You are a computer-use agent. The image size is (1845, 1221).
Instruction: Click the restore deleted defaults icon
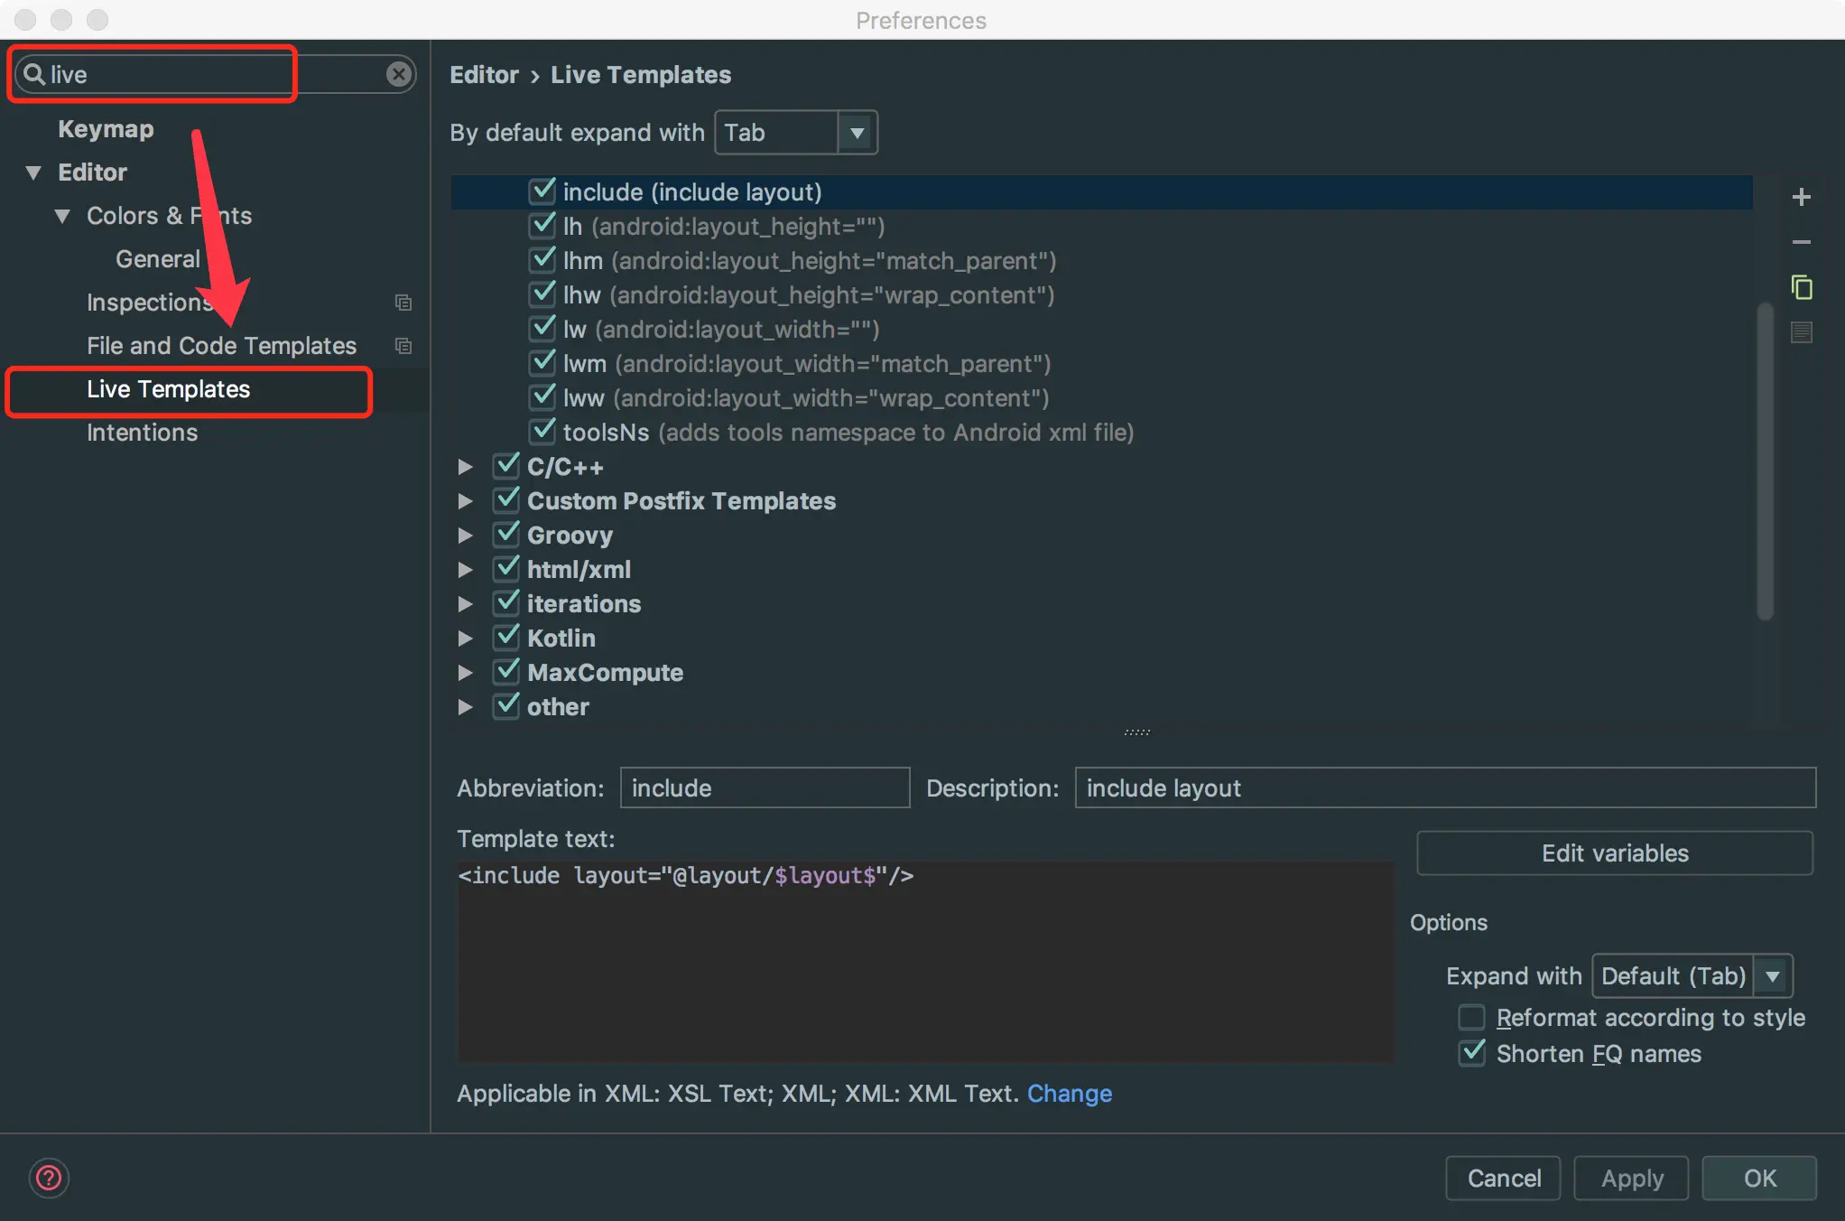[1801, 332]
